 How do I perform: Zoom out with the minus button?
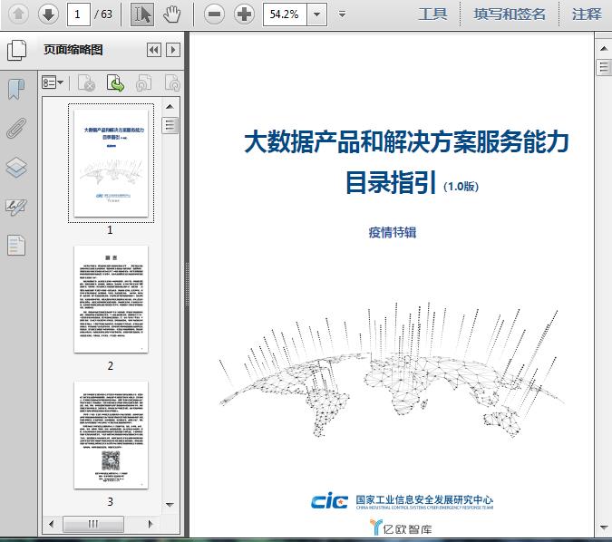214,14
